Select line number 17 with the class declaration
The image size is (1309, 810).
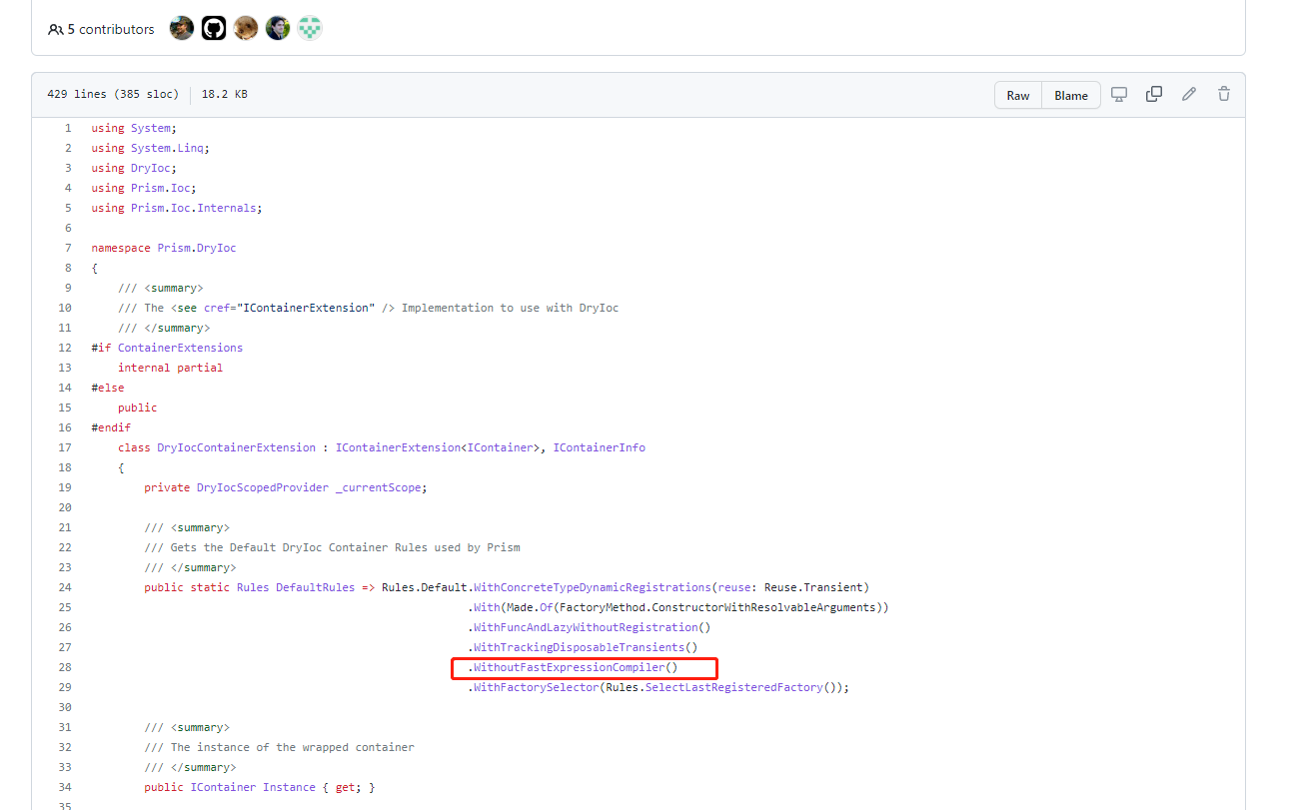click(64, 446)
